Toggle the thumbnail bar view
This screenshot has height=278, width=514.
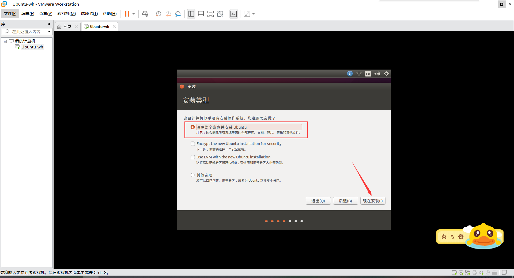(x=201, y=14)
